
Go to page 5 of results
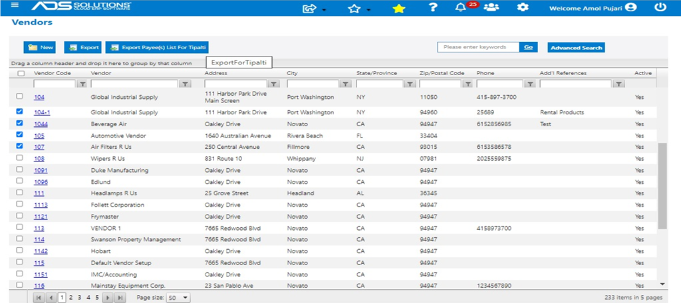coord(97,298)
